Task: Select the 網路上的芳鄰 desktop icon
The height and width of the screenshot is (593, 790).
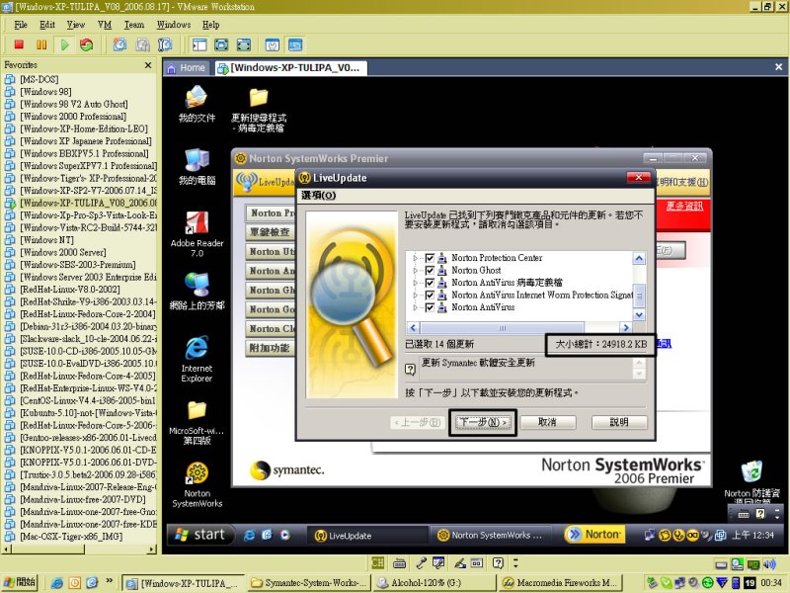Action: (197, 292)
